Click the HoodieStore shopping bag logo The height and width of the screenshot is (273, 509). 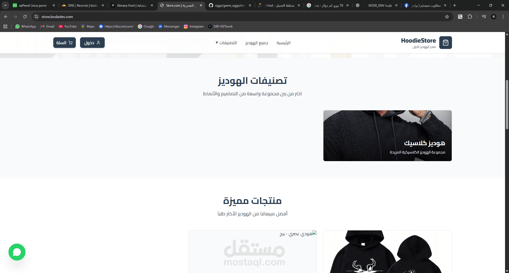coord(445,43)
